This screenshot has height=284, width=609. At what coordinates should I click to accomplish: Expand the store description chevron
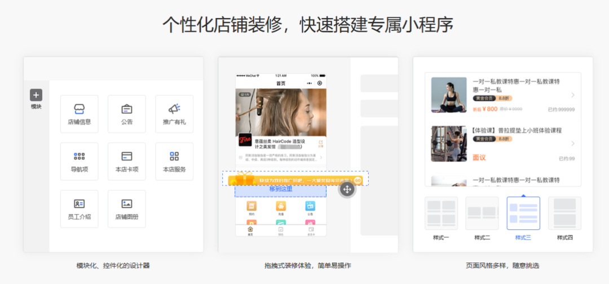321,158
